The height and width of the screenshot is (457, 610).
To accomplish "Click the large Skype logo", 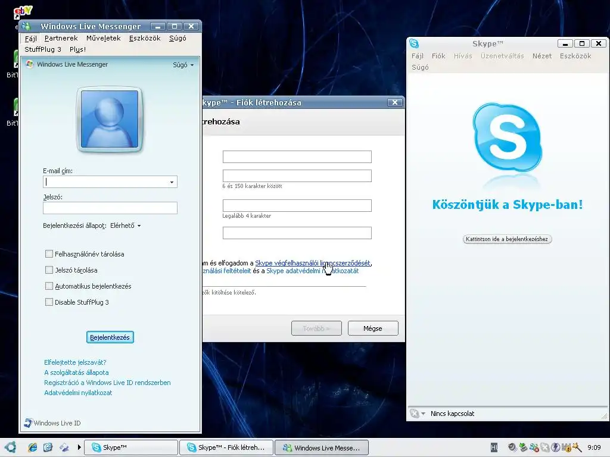I will click(507, 137).
